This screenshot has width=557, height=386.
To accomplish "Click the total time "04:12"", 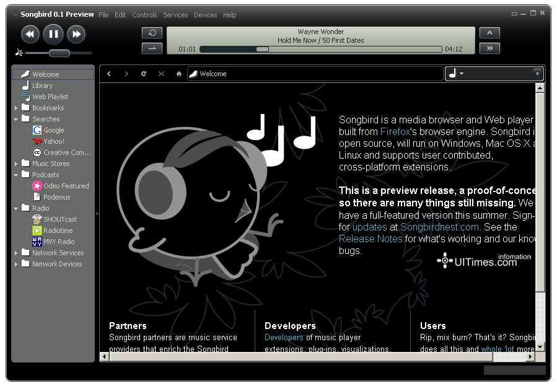I will [x=454, y=49].
